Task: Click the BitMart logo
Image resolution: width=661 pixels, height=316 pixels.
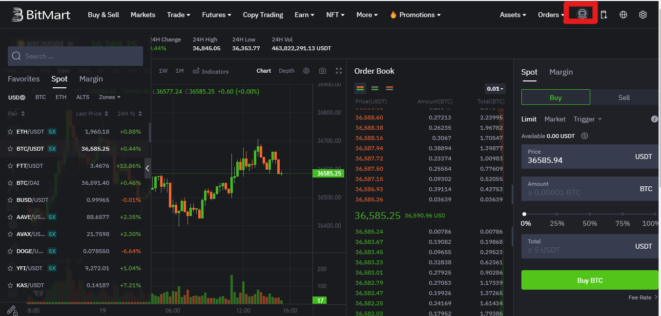Action: (41, 15)
